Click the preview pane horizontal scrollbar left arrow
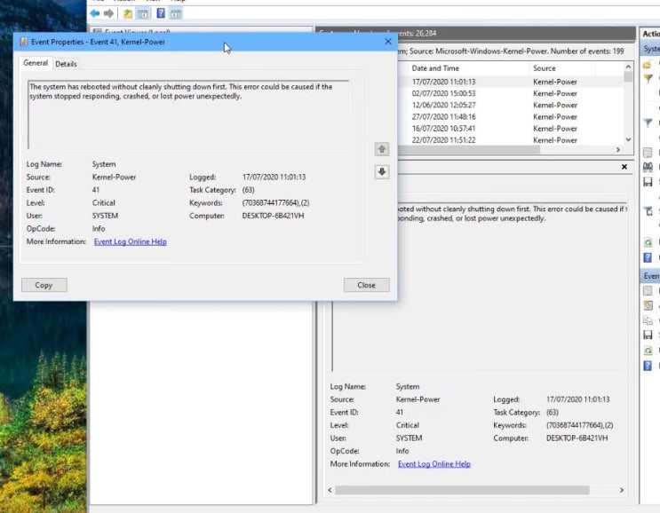This screenshot has height=513, width=660. click(330, 490)
